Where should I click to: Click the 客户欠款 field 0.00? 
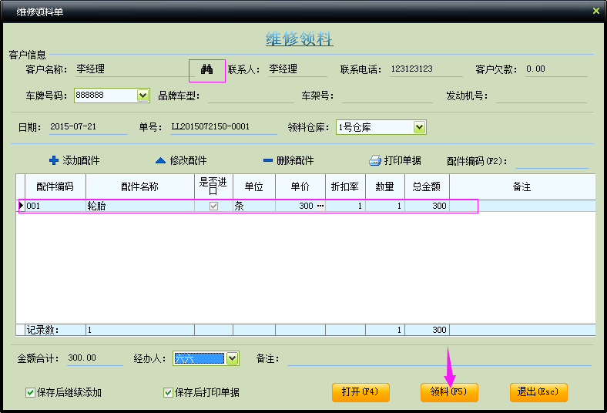pyautogui.click(x=556, y=69)
